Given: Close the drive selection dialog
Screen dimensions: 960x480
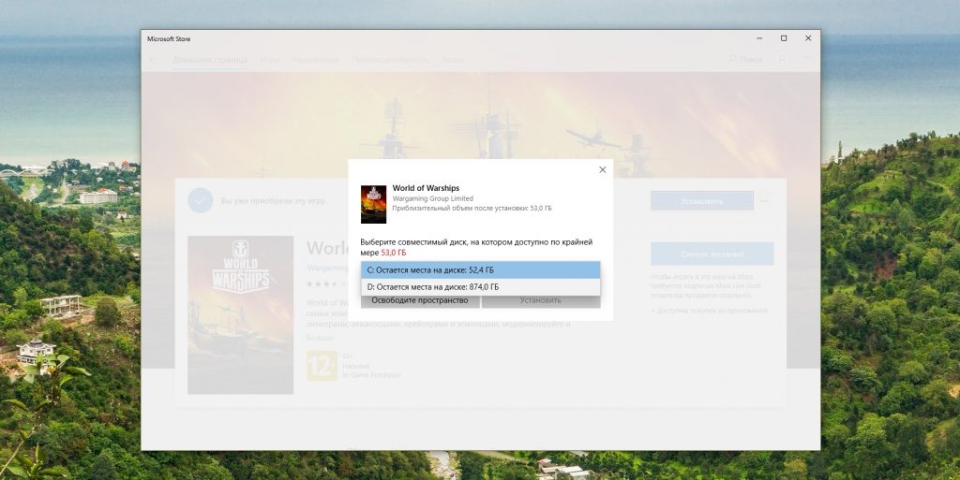Looking at the screenshot, I should (602, 170).
